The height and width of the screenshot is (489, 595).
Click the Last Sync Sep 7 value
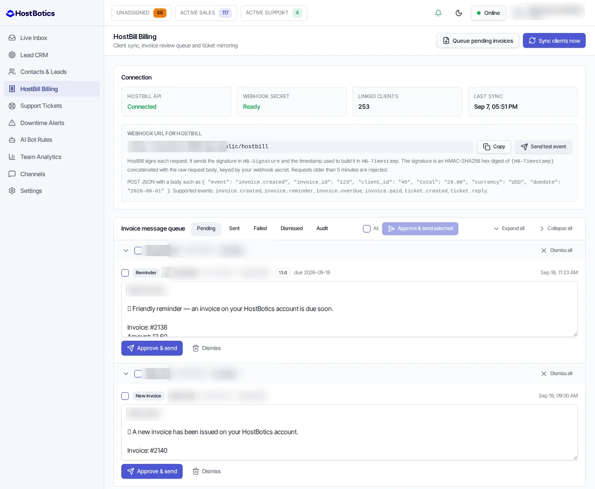tap(496, 107)
